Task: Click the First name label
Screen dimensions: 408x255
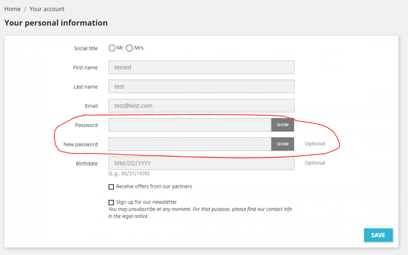Action: (85, 67)
